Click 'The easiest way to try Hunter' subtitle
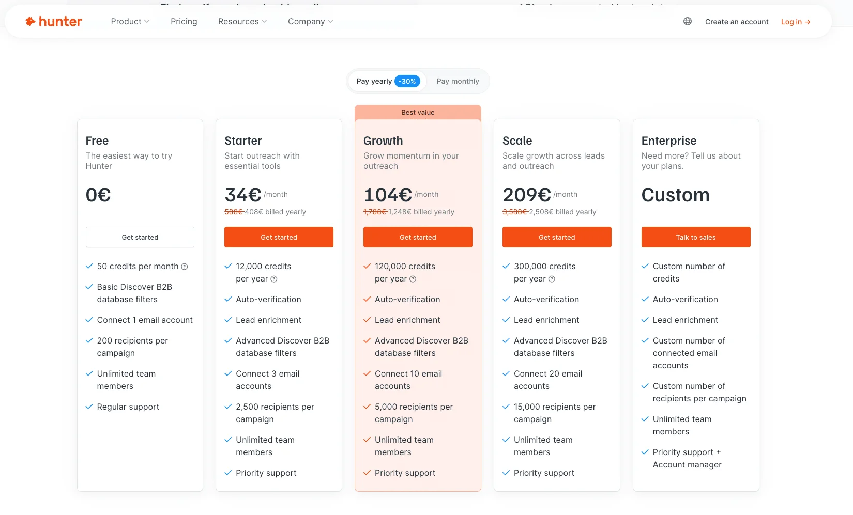The width and height of the screenshot is (853, 515). tap(129, 161)
